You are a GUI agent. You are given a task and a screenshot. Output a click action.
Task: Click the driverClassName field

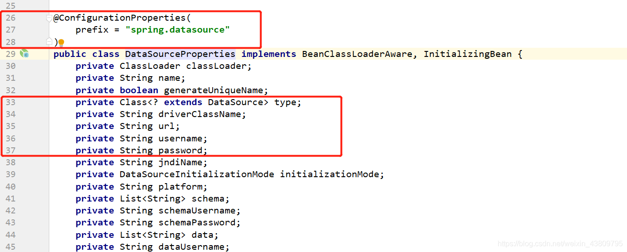pos(200,114)
